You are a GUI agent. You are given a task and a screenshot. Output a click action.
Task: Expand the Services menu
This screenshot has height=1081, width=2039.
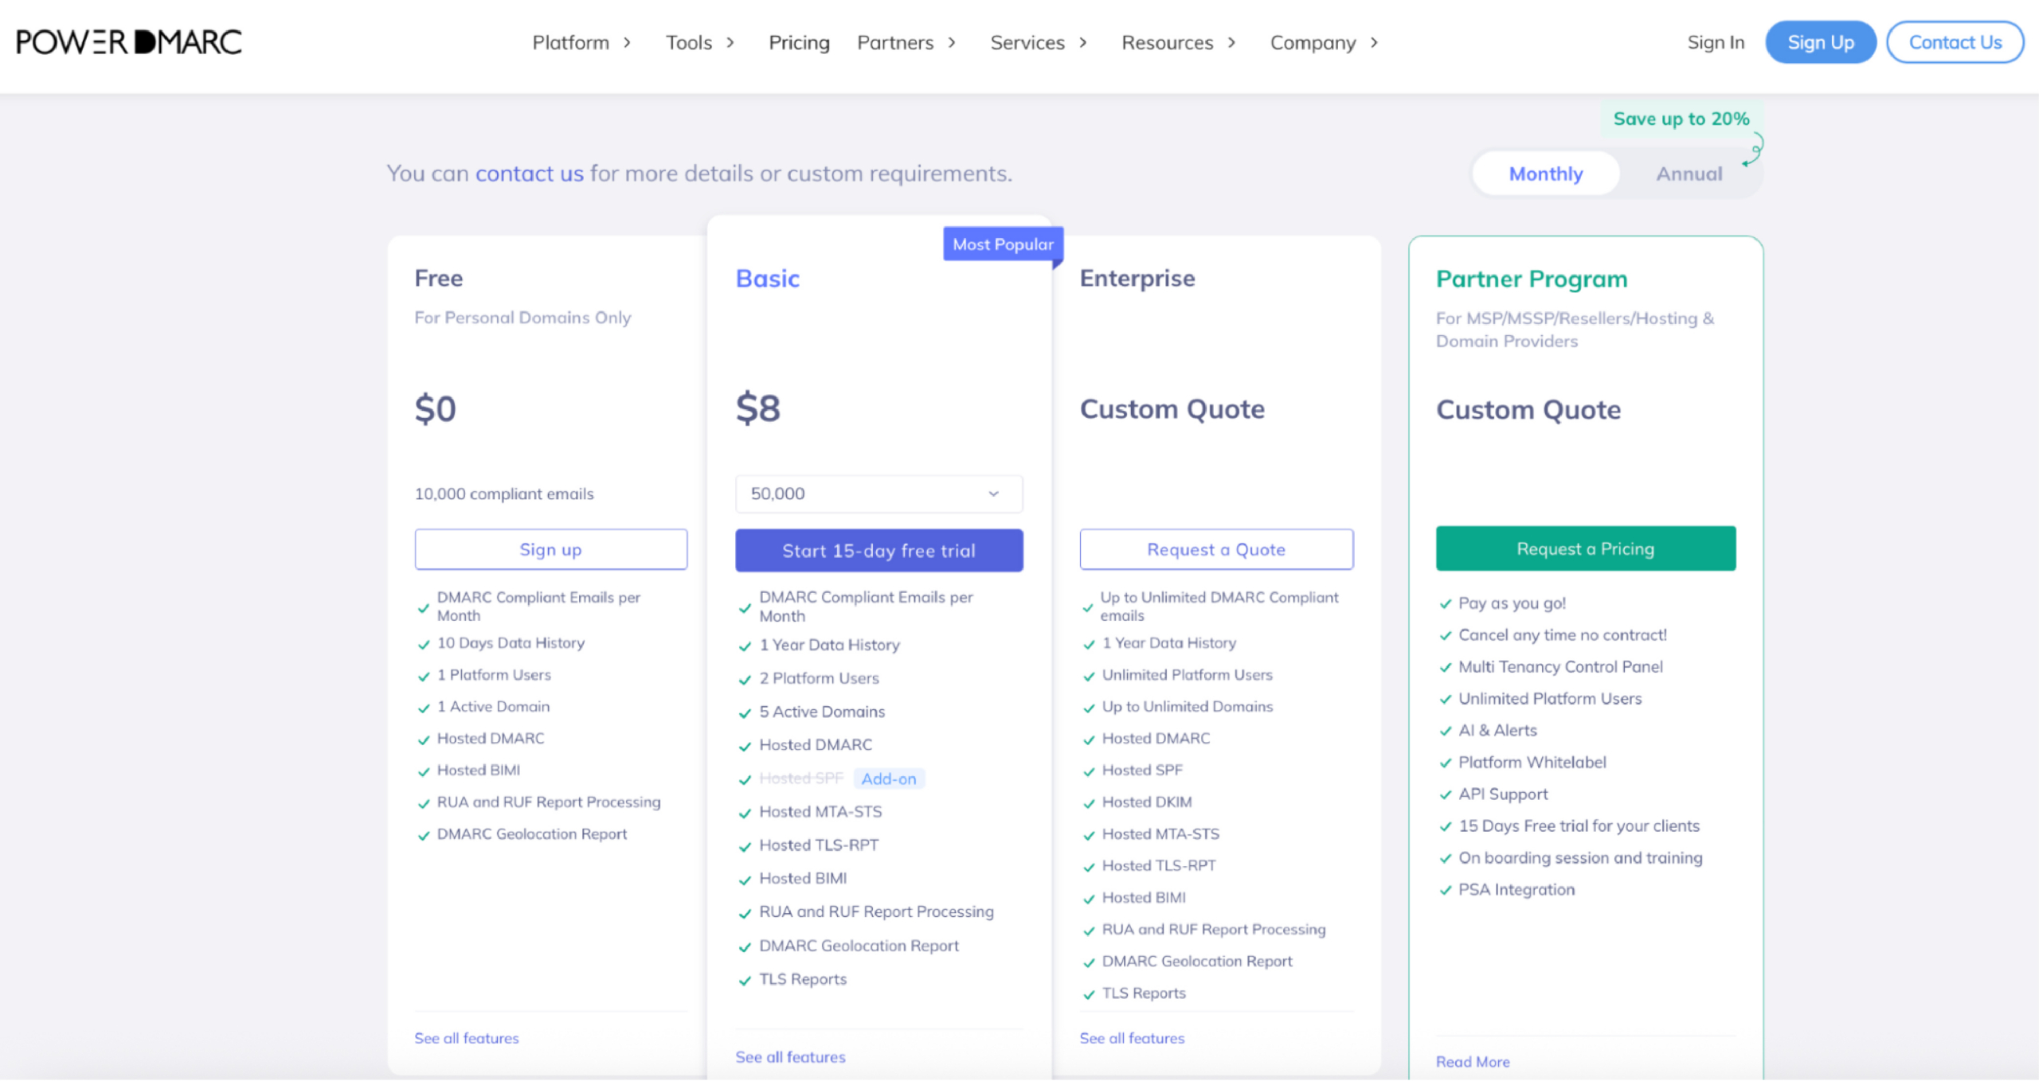(x=1027, y=42)
